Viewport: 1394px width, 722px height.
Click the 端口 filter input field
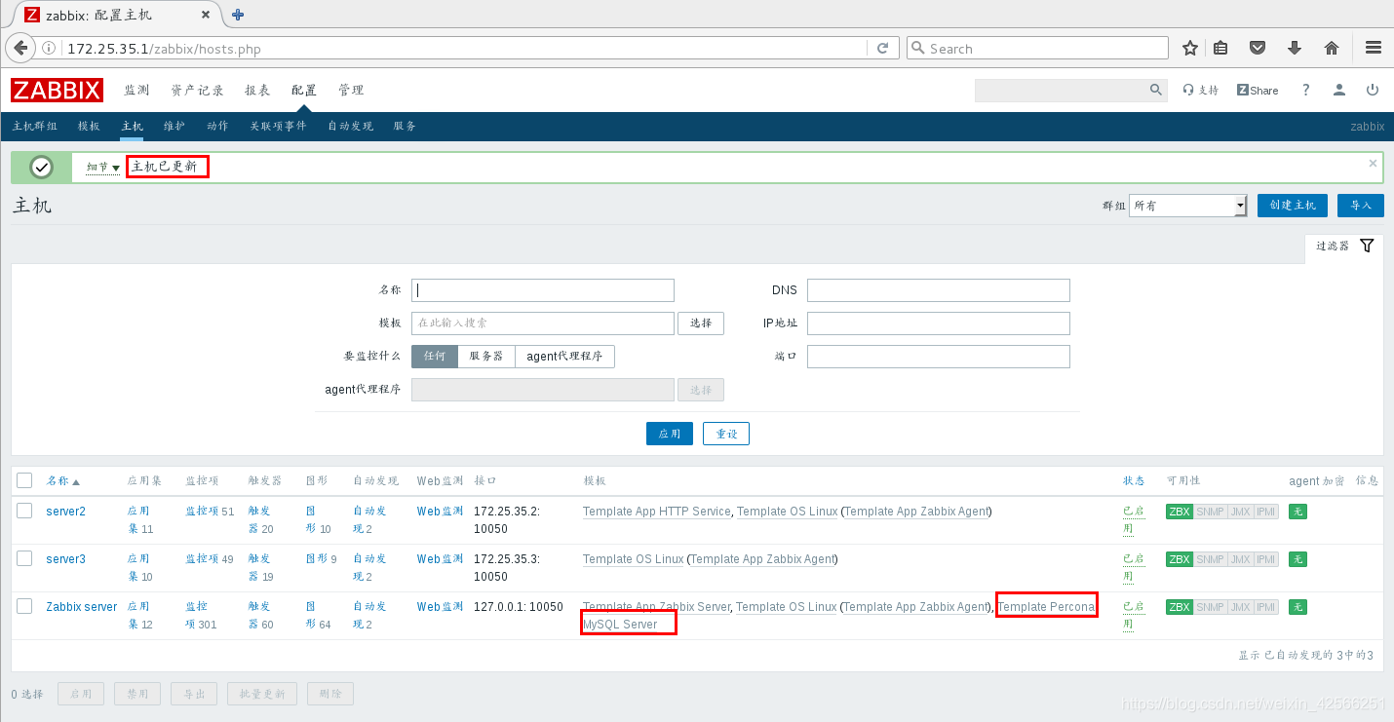point(939,357)
